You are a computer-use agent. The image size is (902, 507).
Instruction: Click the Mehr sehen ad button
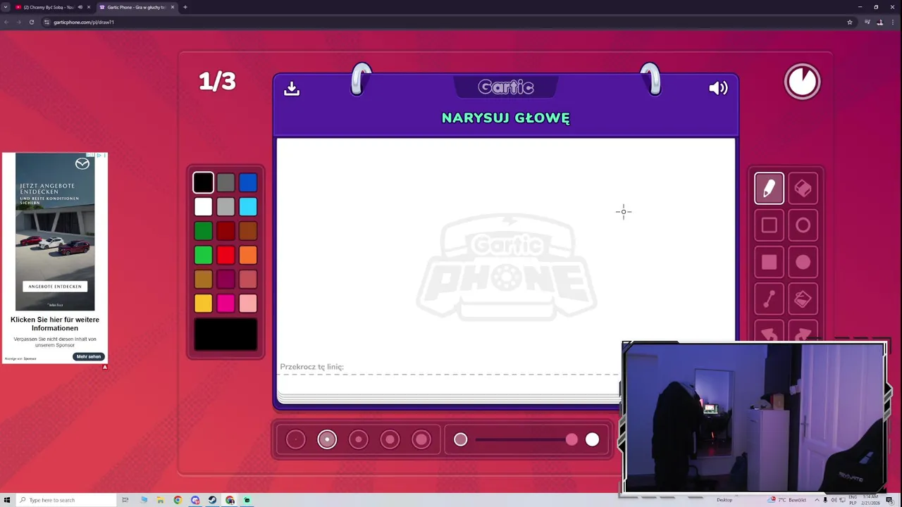(89, 356)
